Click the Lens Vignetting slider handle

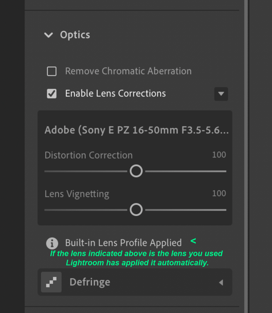136,210
